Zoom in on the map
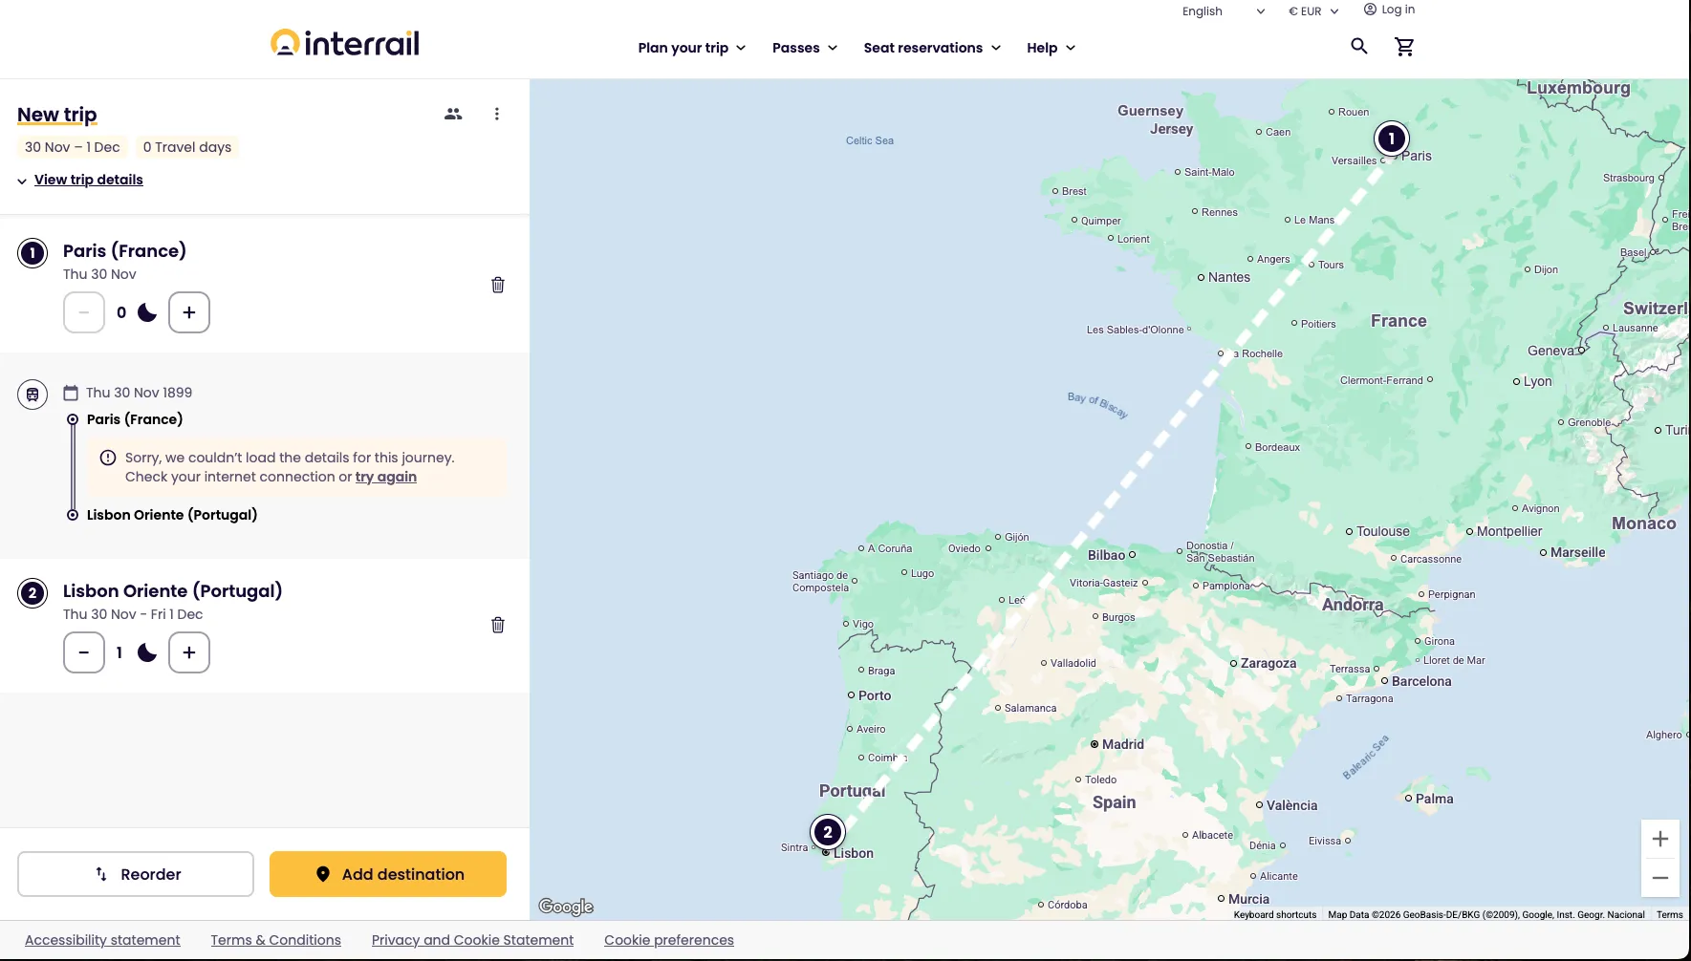 (x=1660, y=839)
